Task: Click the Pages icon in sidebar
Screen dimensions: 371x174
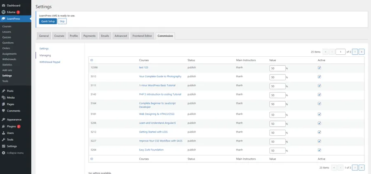Action: tap(3, 104)
